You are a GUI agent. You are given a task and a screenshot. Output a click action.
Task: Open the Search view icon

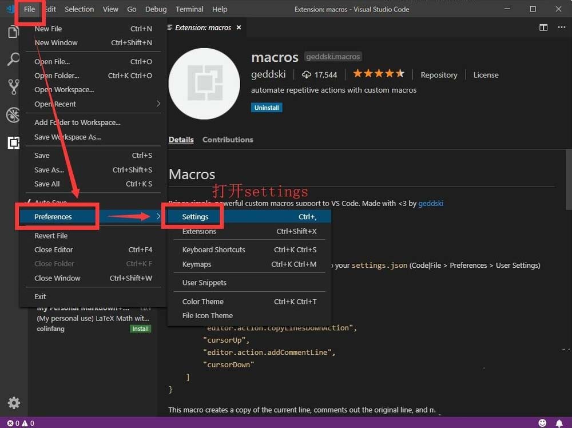13,59
